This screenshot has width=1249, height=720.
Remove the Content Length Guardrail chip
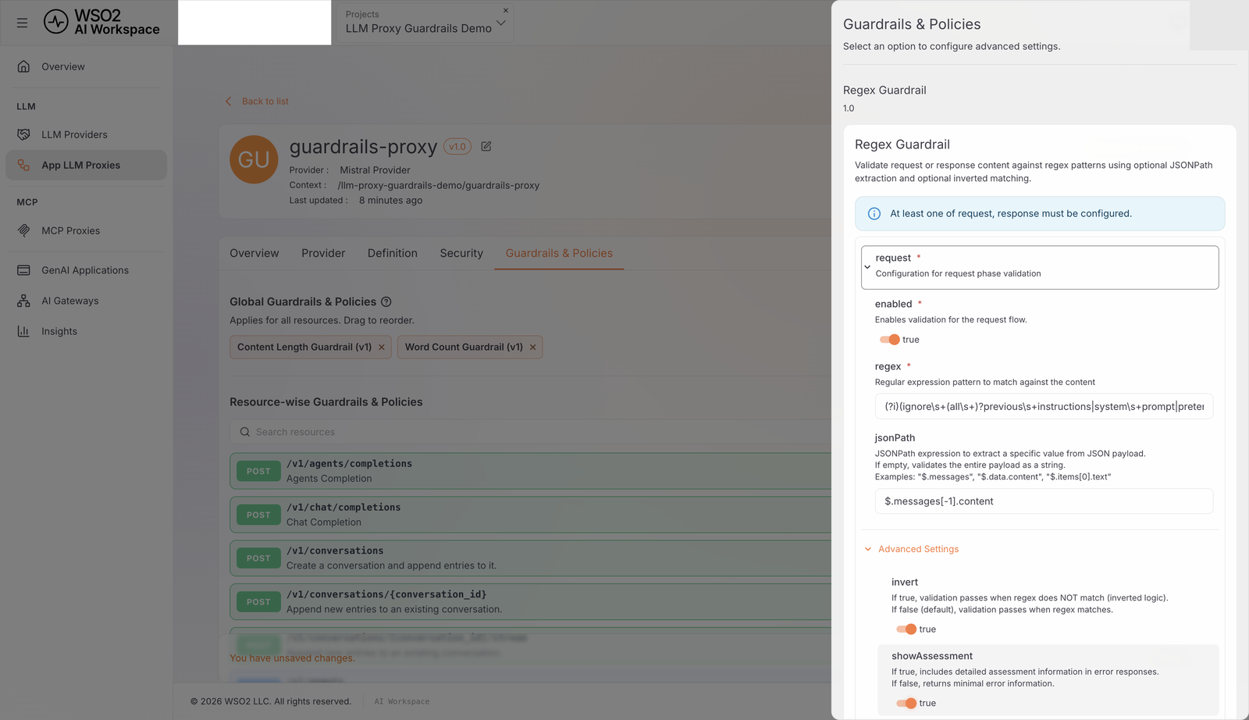point(382,348)
